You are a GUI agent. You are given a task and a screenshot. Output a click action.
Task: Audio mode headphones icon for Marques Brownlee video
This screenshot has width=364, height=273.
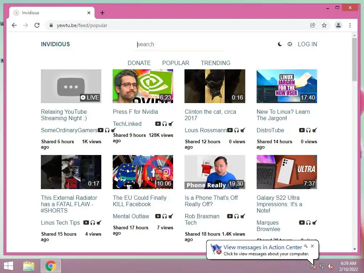tap(308, 223)
